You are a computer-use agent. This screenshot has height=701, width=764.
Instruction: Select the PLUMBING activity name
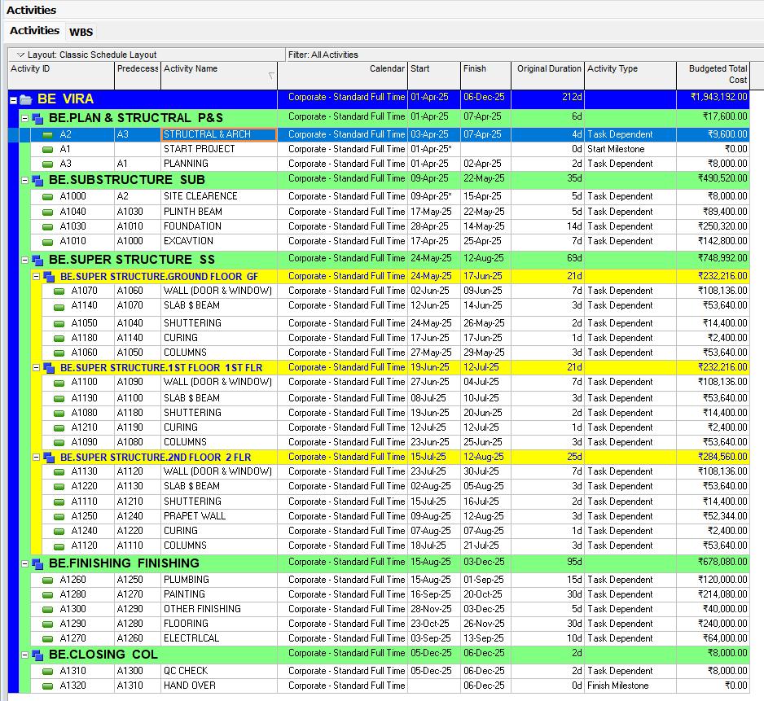[187, 580]
